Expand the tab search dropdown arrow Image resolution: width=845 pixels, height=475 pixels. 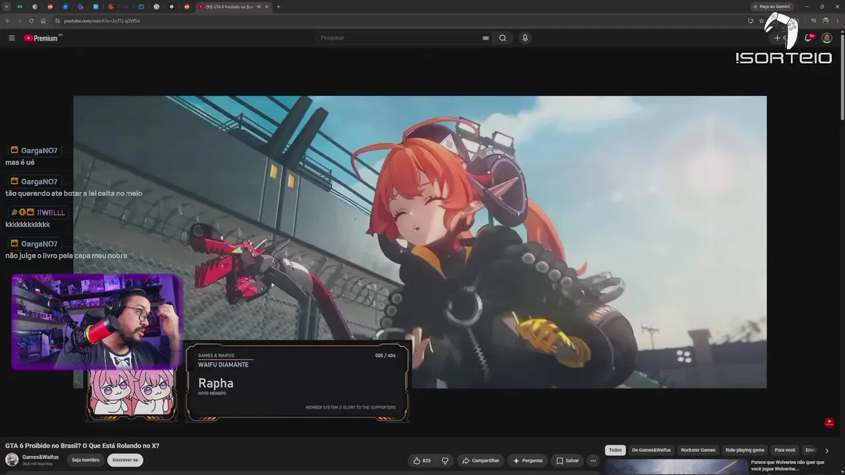click(7, 7)
